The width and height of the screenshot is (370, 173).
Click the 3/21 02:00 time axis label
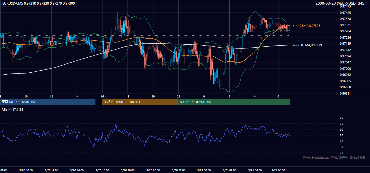coord(230,170)
